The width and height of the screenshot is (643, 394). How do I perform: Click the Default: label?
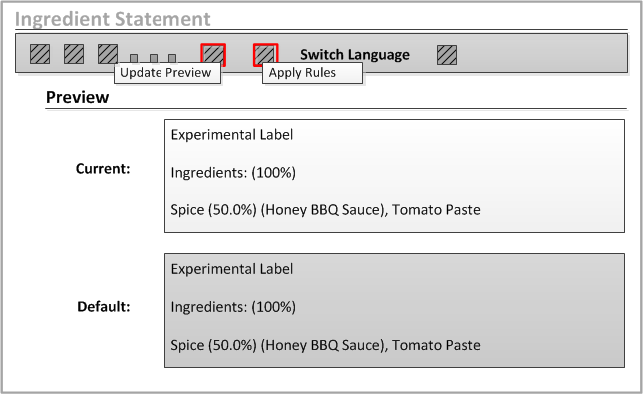point(104,307)
